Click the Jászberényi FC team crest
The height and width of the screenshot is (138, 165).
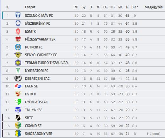(x=18, y=23)
